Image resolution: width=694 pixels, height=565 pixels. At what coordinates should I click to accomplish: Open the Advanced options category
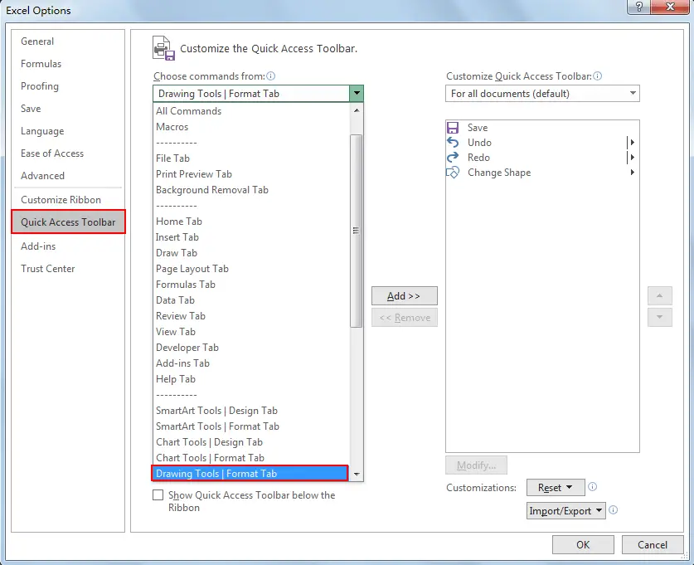68,176
